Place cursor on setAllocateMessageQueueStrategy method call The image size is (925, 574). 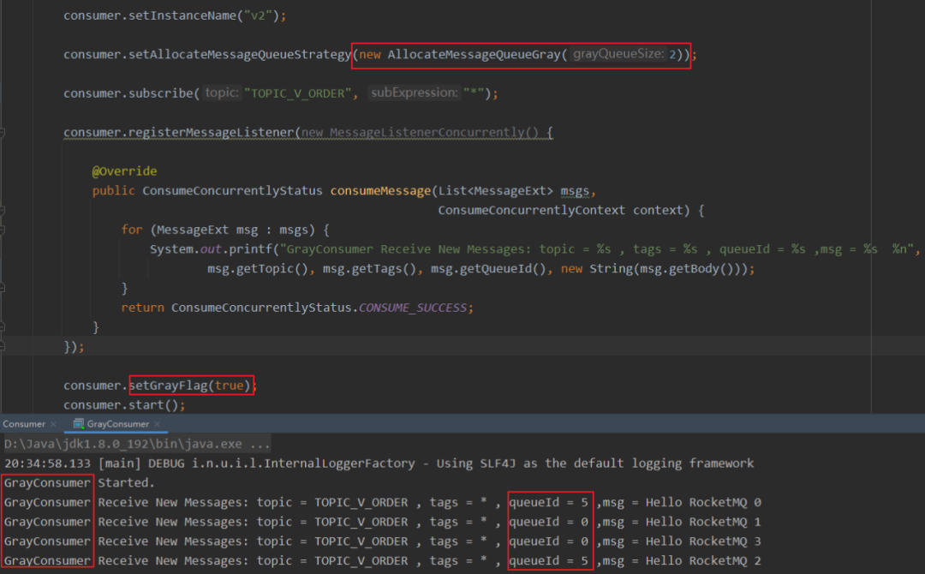pos(240,54)
